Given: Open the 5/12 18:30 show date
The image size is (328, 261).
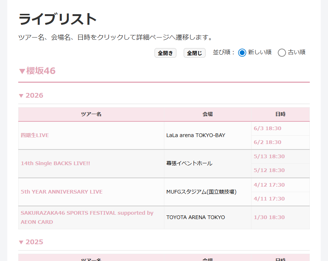Looking at the screenshot, I should (x=269, y=170).
